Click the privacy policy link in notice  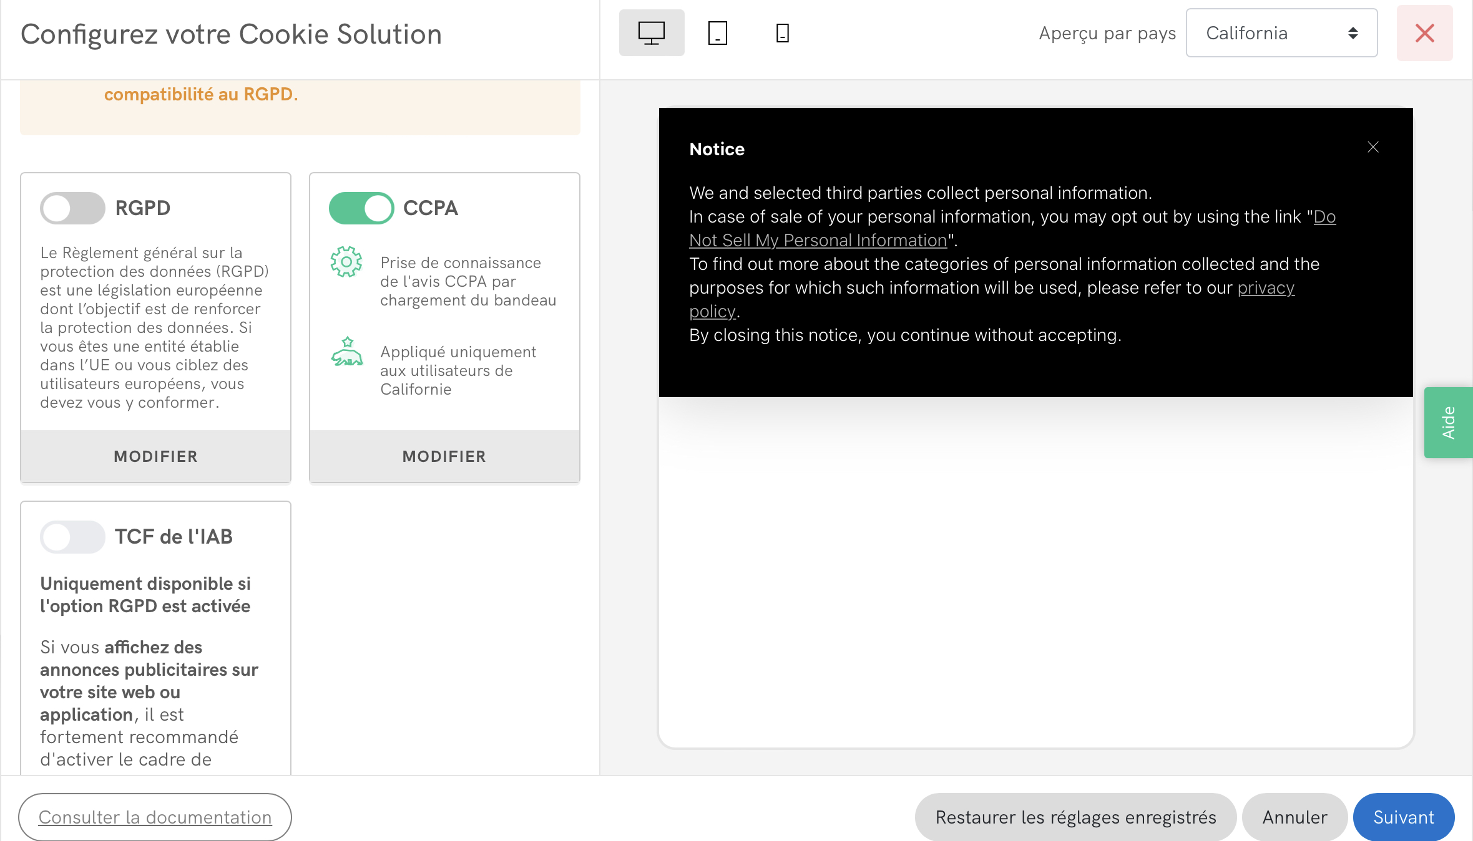click(1266, 288)
